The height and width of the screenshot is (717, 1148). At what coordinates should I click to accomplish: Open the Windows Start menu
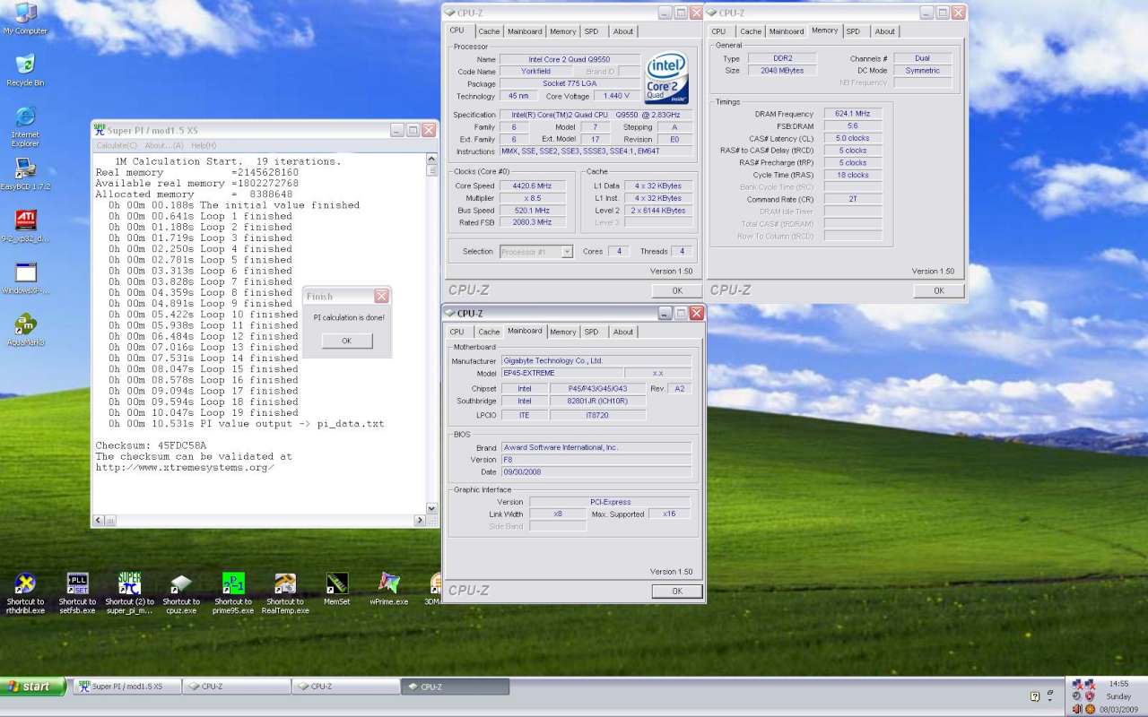[33, 687]
